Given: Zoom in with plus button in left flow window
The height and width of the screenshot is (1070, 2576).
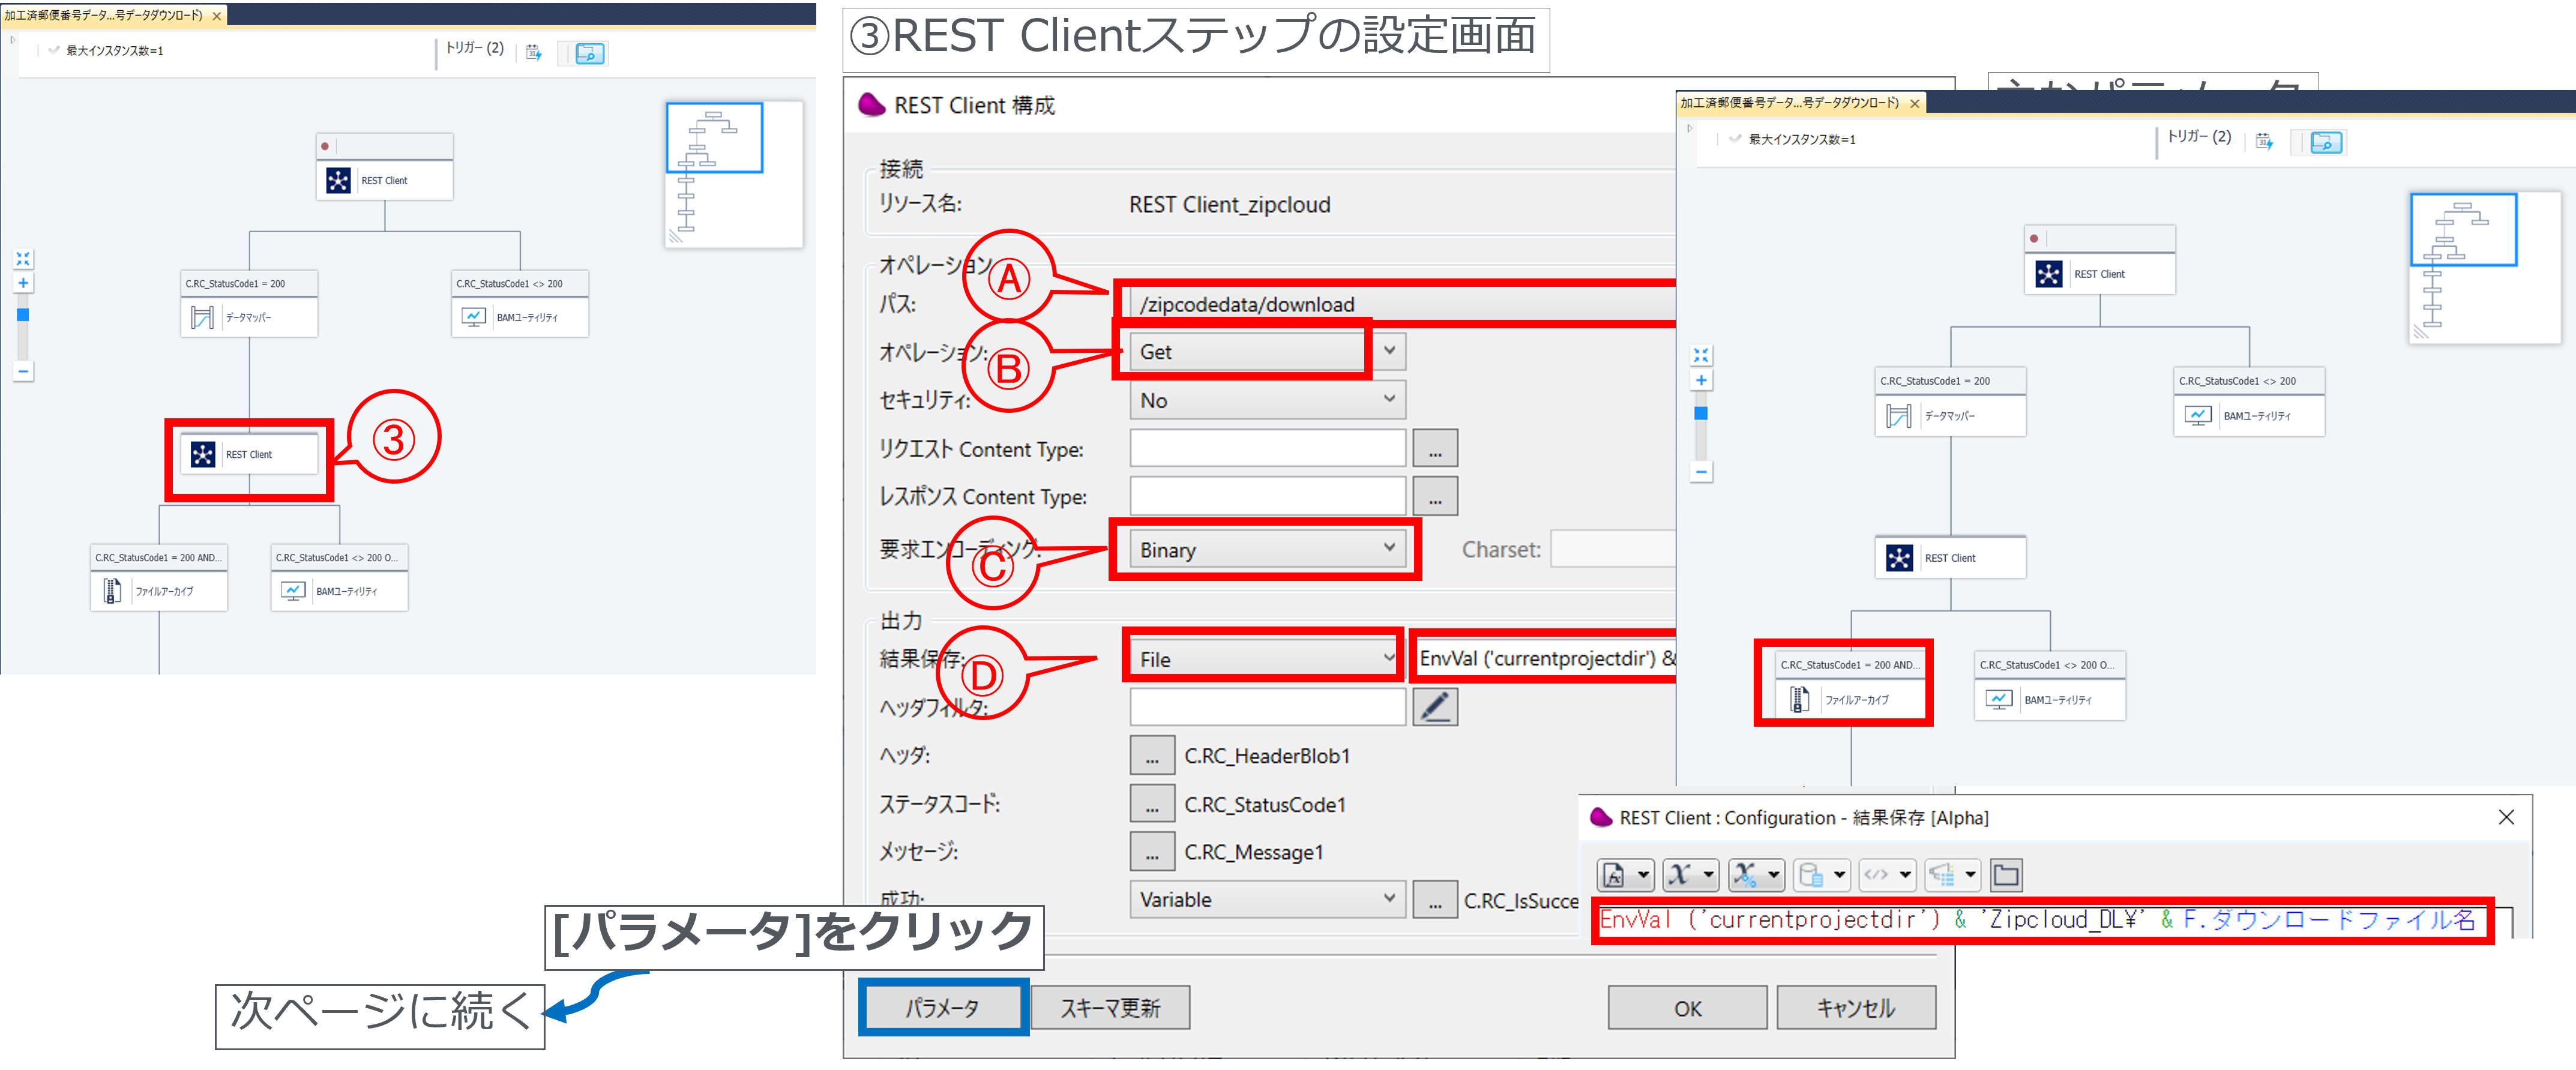Looking at the screenshot, I should (23, 283).
